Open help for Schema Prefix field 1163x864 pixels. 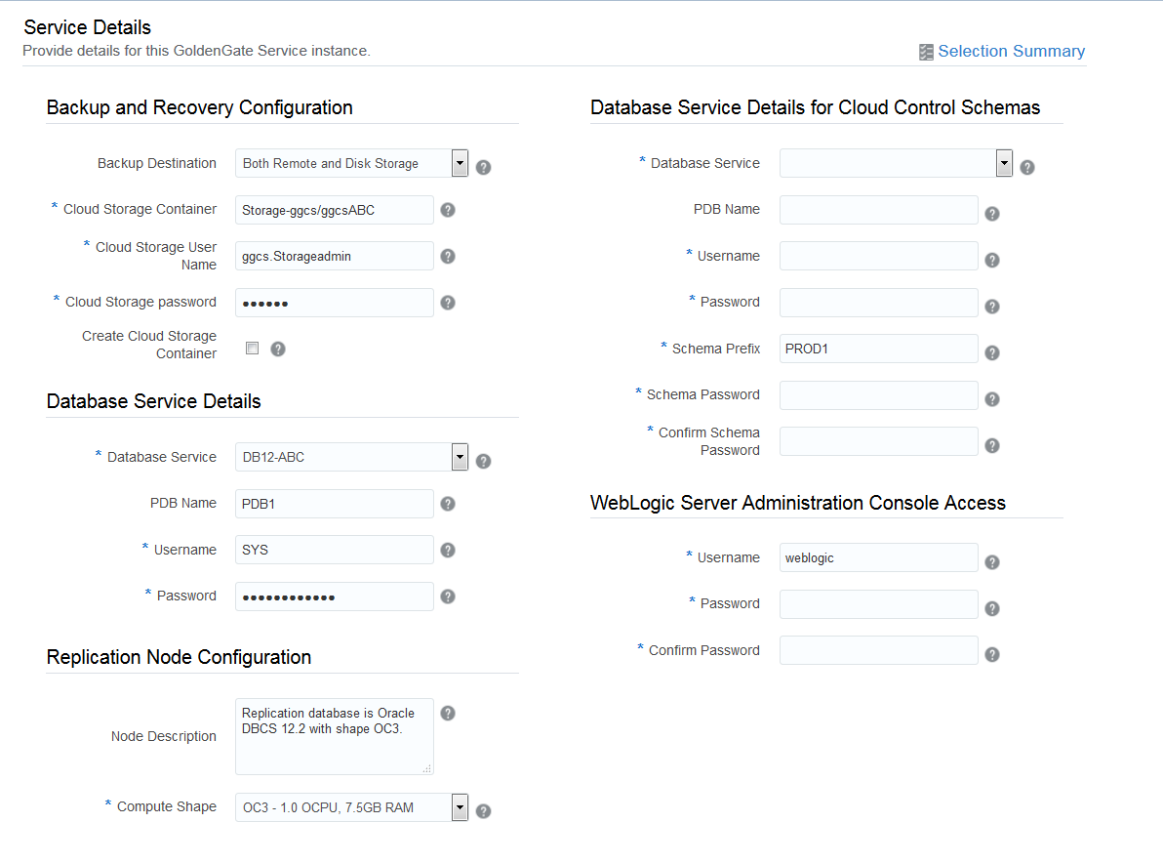(x=992, y=352)
